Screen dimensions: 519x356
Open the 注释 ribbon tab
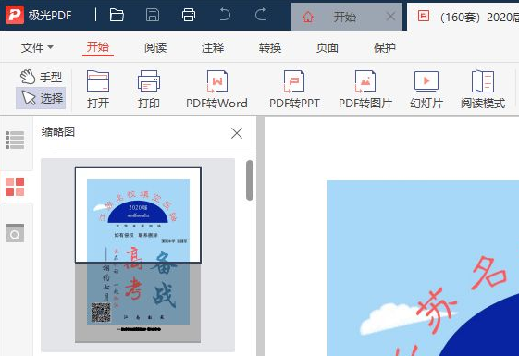[213, 48]
